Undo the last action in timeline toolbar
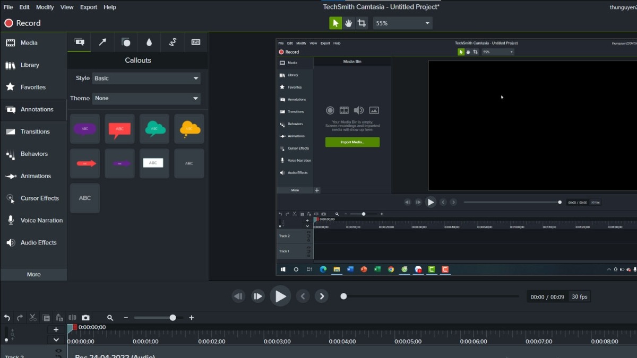Image resolution: width=637 pixels, height=358 pixels. coord(7,318)
